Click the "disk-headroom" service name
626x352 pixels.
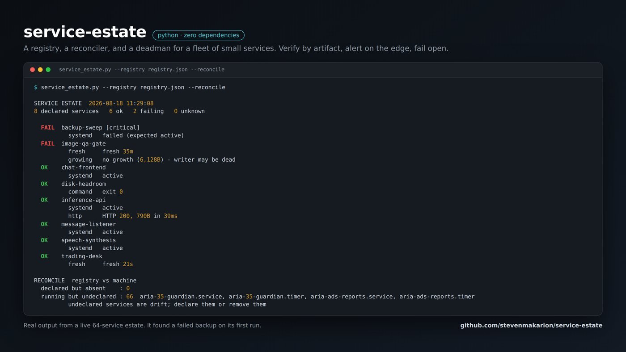tap(84, 184)
